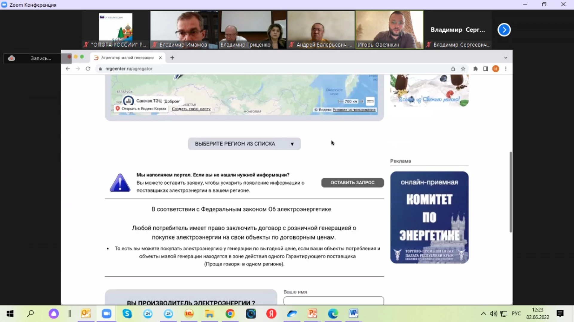Expand the browser tab search chevron

pos(506,58)
